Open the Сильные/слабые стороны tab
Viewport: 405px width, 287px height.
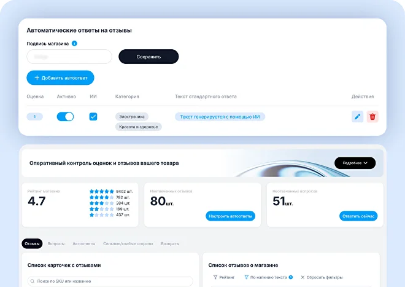tap(128, 243)
